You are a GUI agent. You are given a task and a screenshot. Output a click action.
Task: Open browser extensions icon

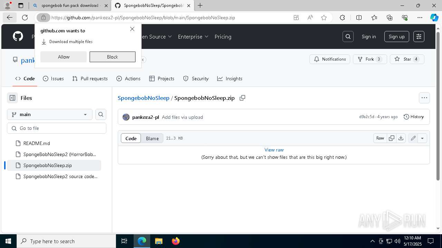pos(342,18)
